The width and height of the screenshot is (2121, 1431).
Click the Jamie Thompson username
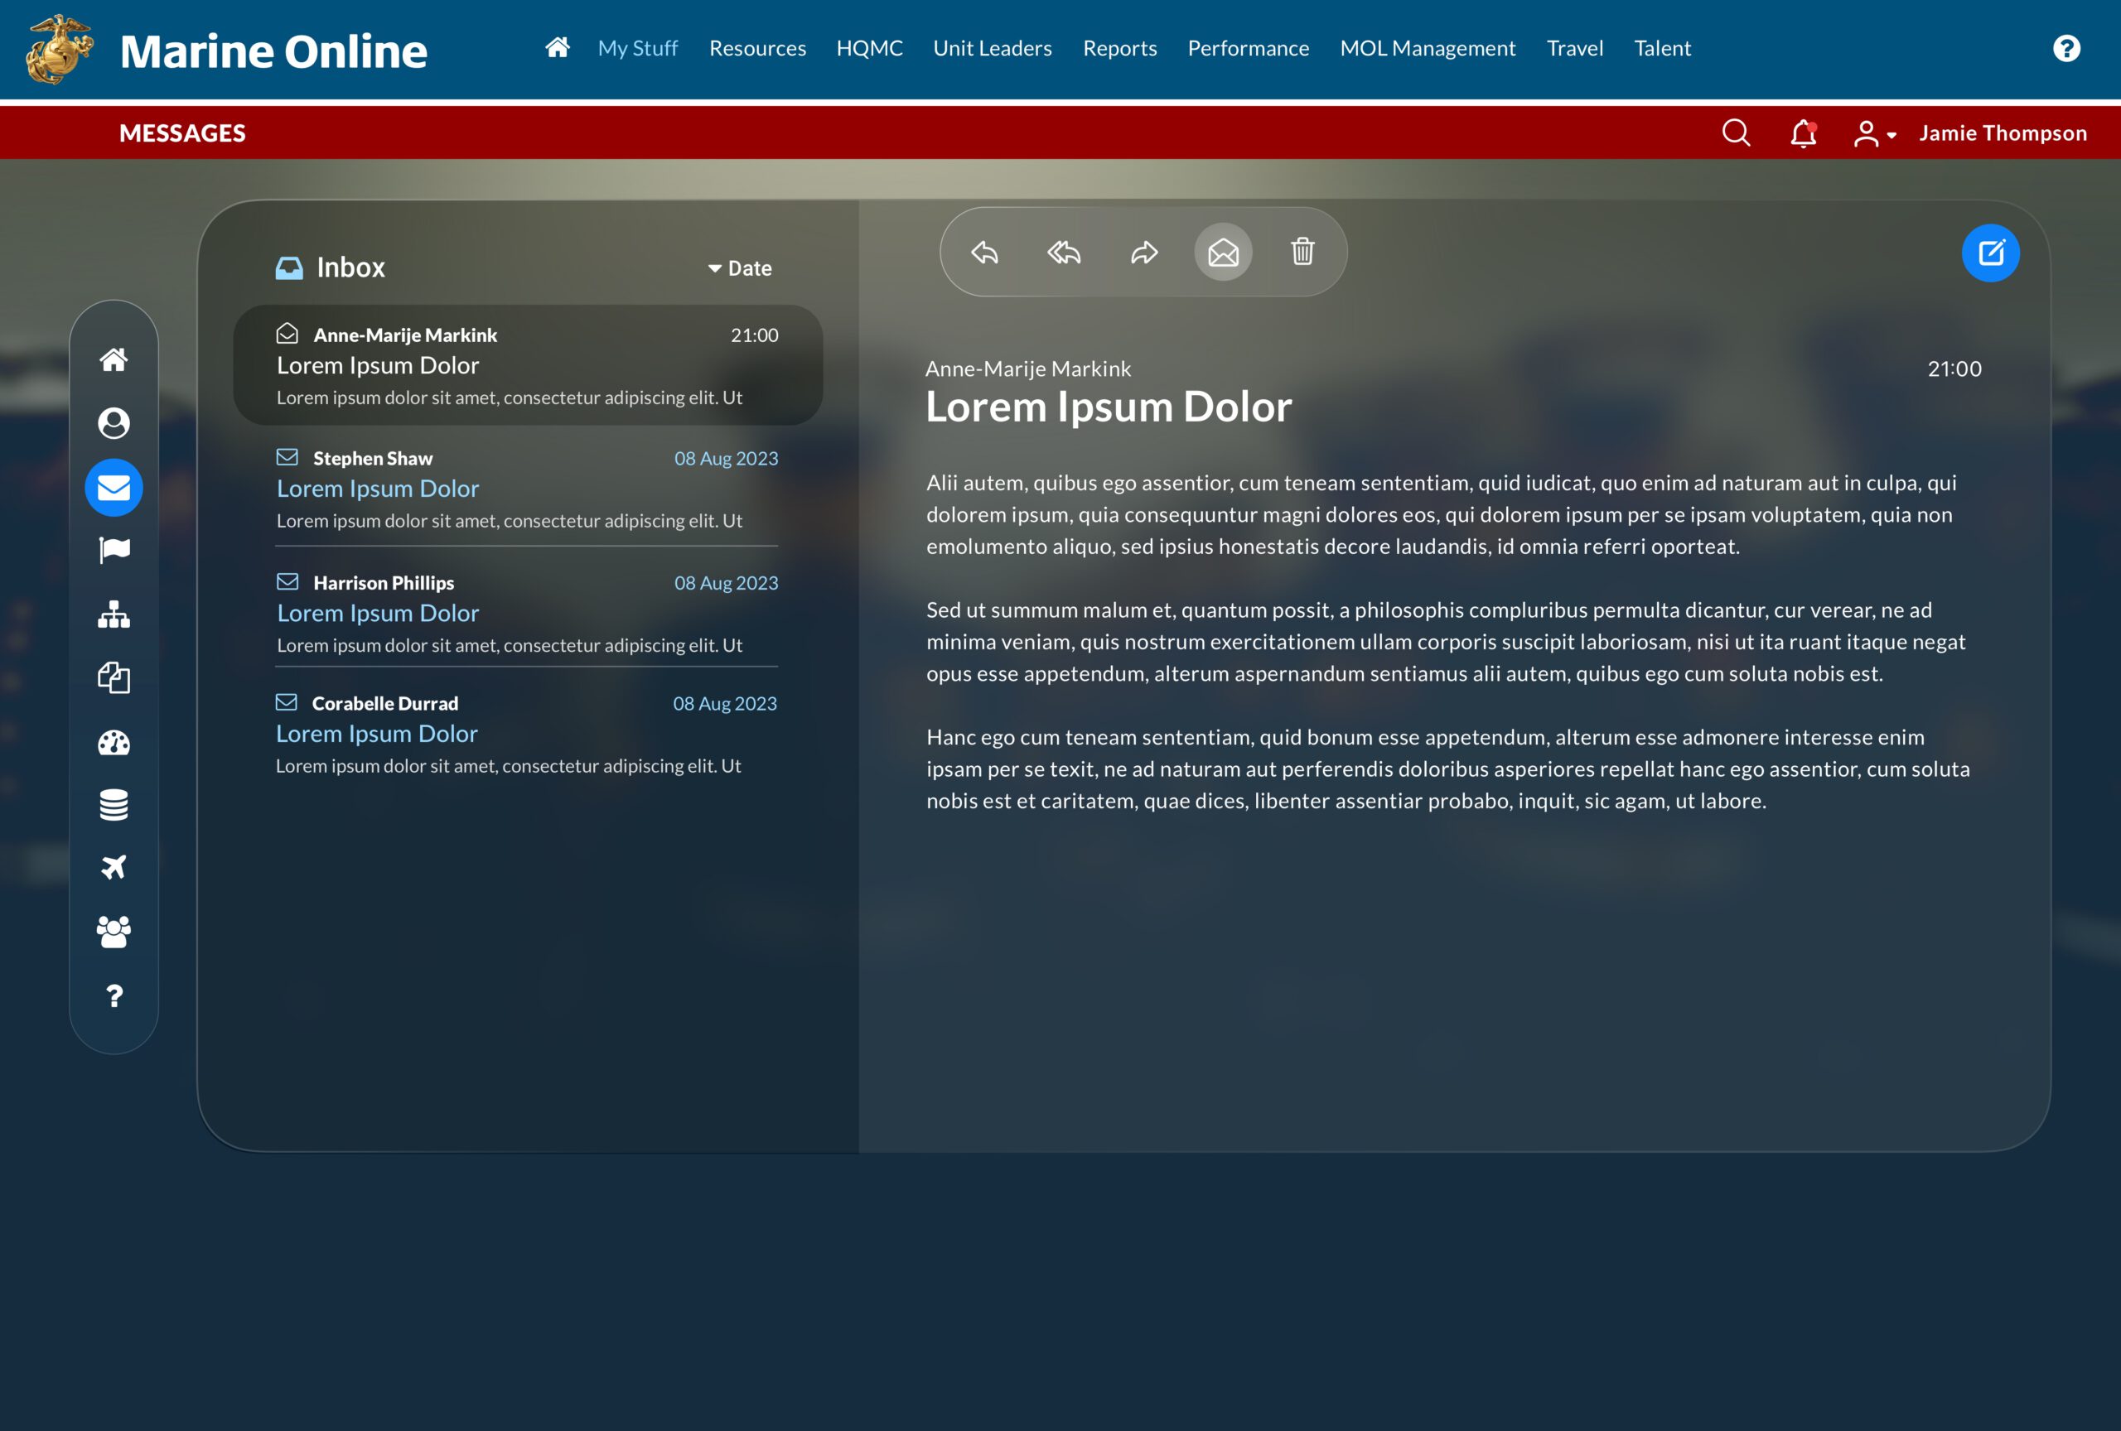2003,133
